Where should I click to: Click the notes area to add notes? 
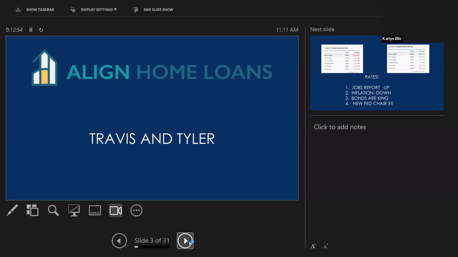coord(340,127)
